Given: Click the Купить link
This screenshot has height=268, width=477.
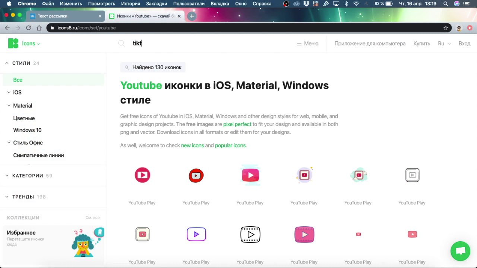Looking at the screenshot, I should 421,44.
